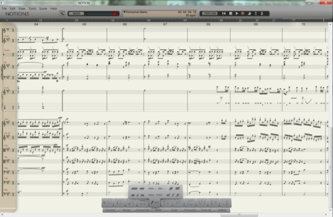
Task: Switch to the Brass palette tab
Action: pos(158,210)
